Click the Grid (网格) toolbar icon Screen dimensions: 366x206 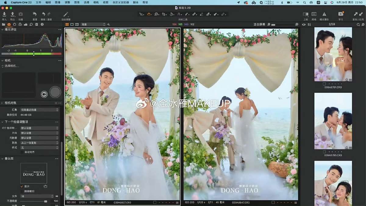314,14
